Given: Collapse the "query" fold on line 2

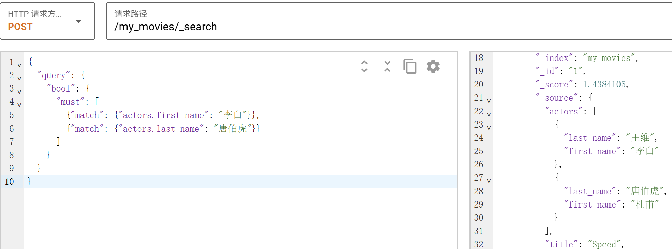Looking at the screenshot, I should (19, 78).
